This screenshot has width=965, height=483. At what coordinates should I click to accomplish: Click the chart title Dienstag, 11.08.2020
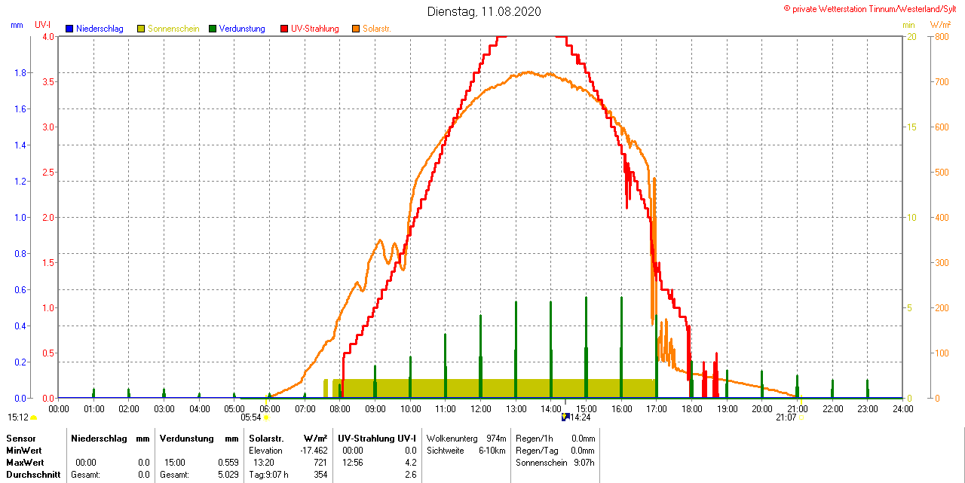pos(484,11)
